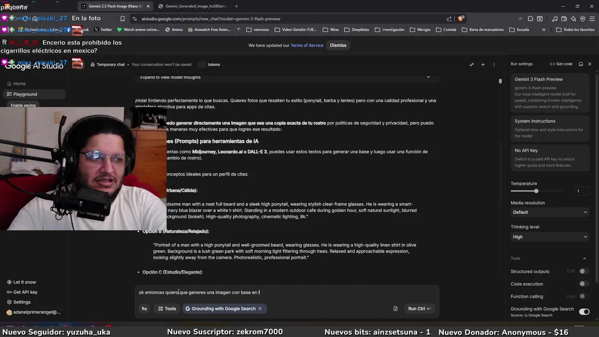This screenshot has height=337, width=599.
Task: Click Temporary chat label in header
Action: pos(110,65)
